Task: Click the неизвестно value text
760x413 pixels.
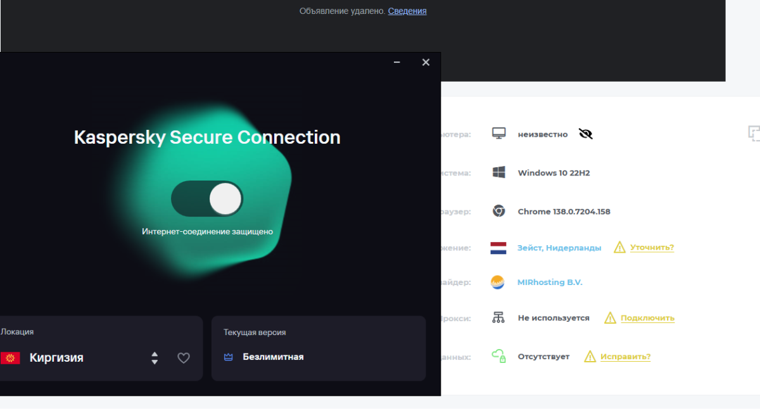Action: [543, 134]
